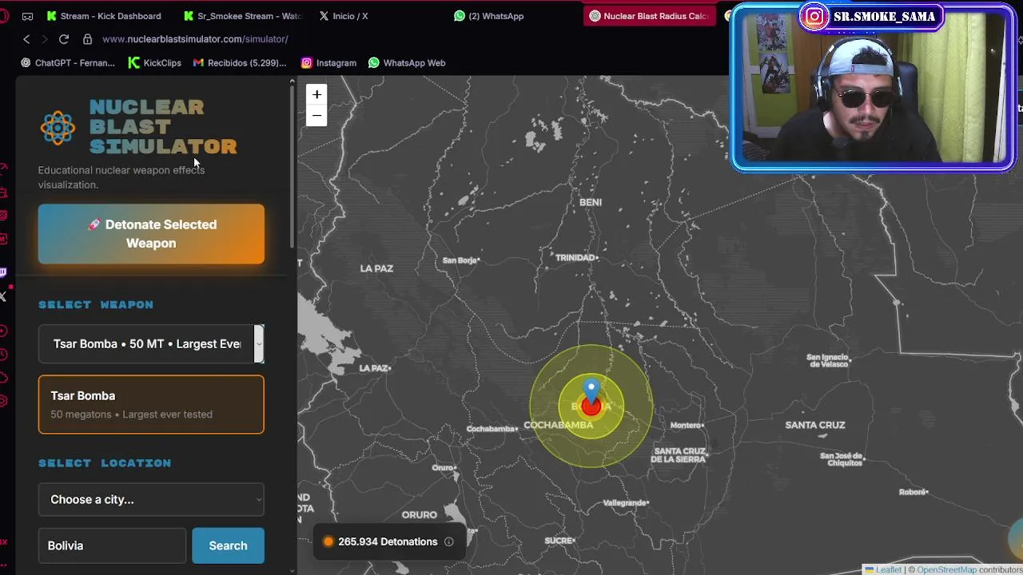The image size is (1023, 575).
Task: Click the red fireball circle on map
Action: (x=591, y=406)
